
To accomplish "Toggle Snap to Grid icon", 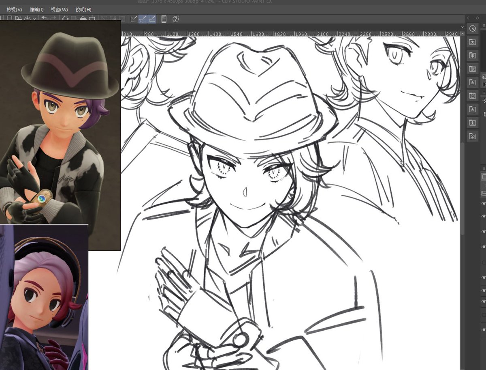I will [152, 19].
